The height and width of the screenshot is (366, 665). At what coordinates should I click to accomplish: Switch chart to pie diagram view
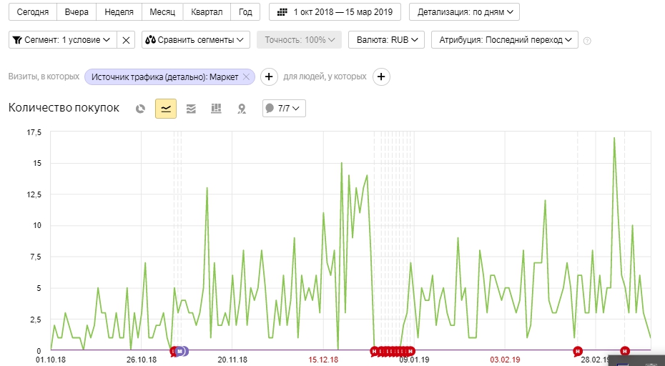pos(141,109)
